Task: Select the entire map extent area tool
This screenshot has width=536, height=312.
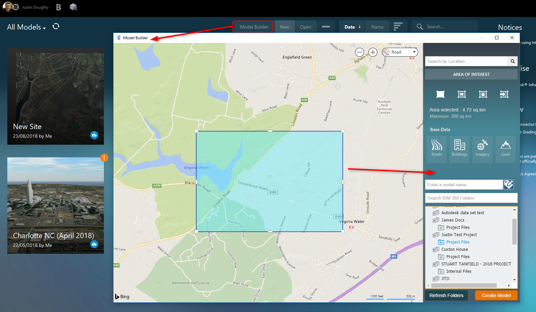Action: 440,94
